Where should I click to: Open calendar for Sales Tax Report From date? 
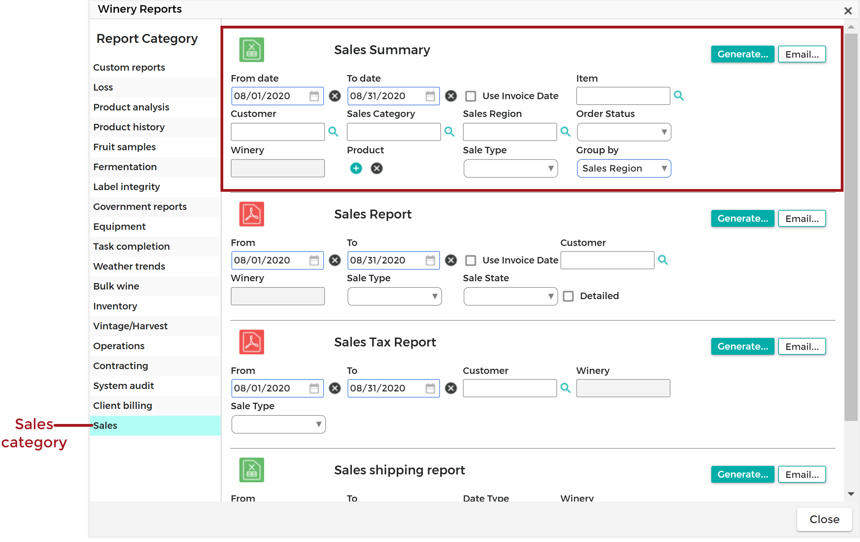click(x=314, y=388)
